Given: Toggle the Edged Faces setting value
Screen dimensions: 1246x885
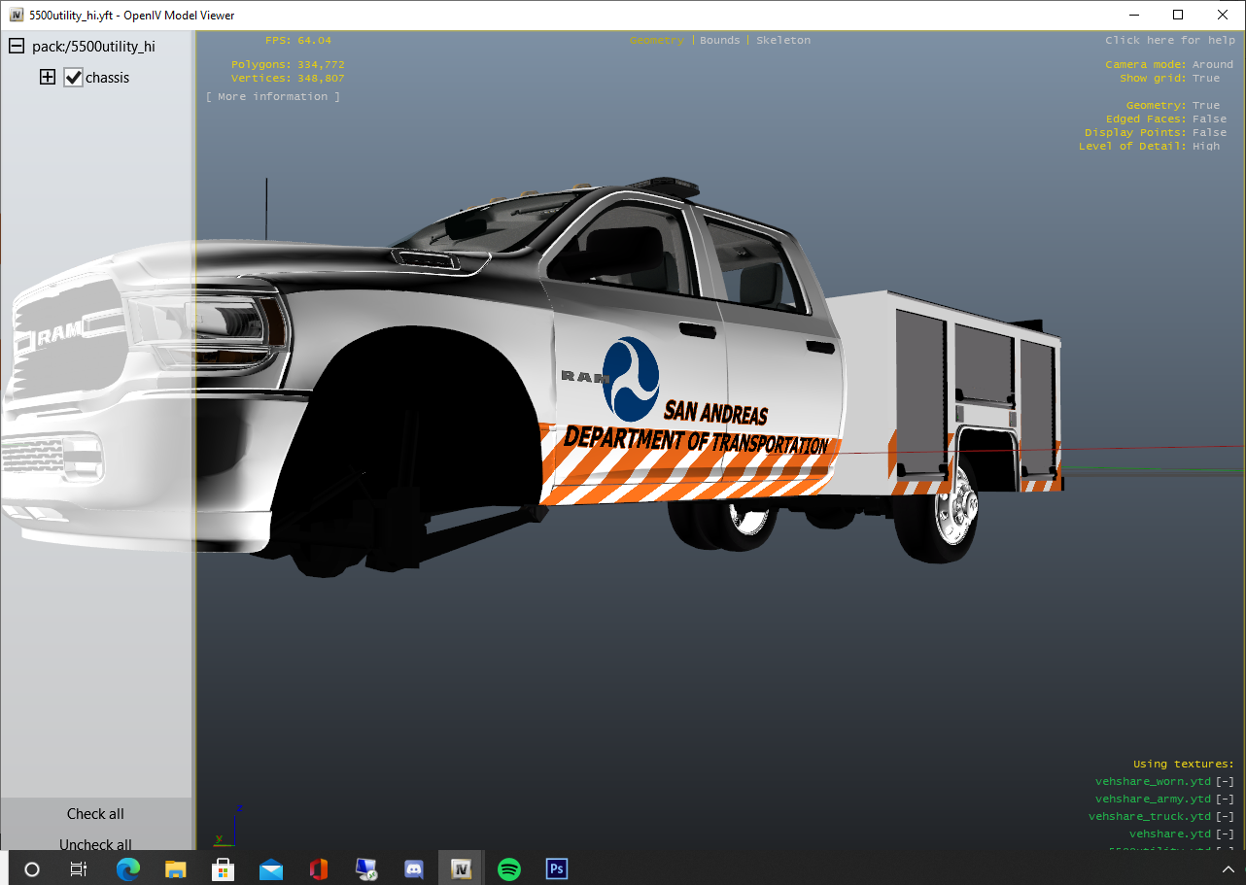Looking at the screenshot, I should 1209,119.
